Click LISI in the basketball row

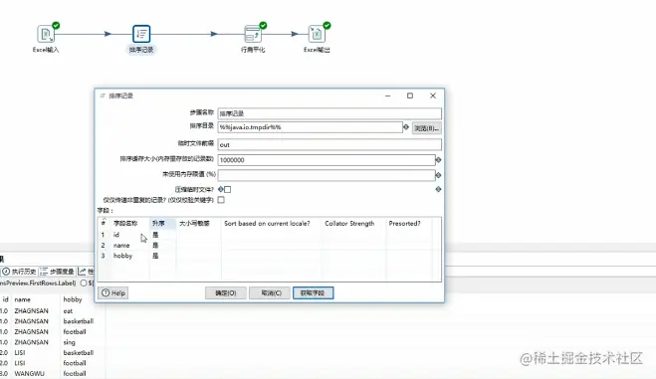(20, 353)
